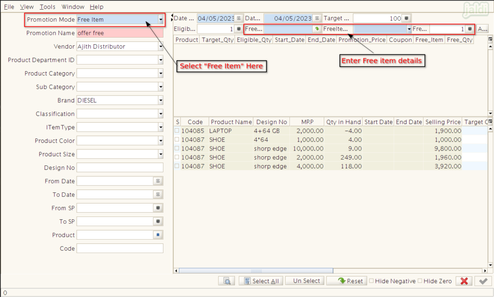The width and height of the screenshot is (494, 297).
Task: Tick checkbox for SHOE with MRP 2,000.00
Action: coord(177,157)
